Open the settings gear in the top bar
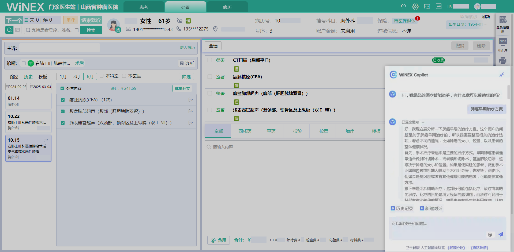The height and width of the screenshot is (252, 514). pyautogui.click(x=415, y=7)
